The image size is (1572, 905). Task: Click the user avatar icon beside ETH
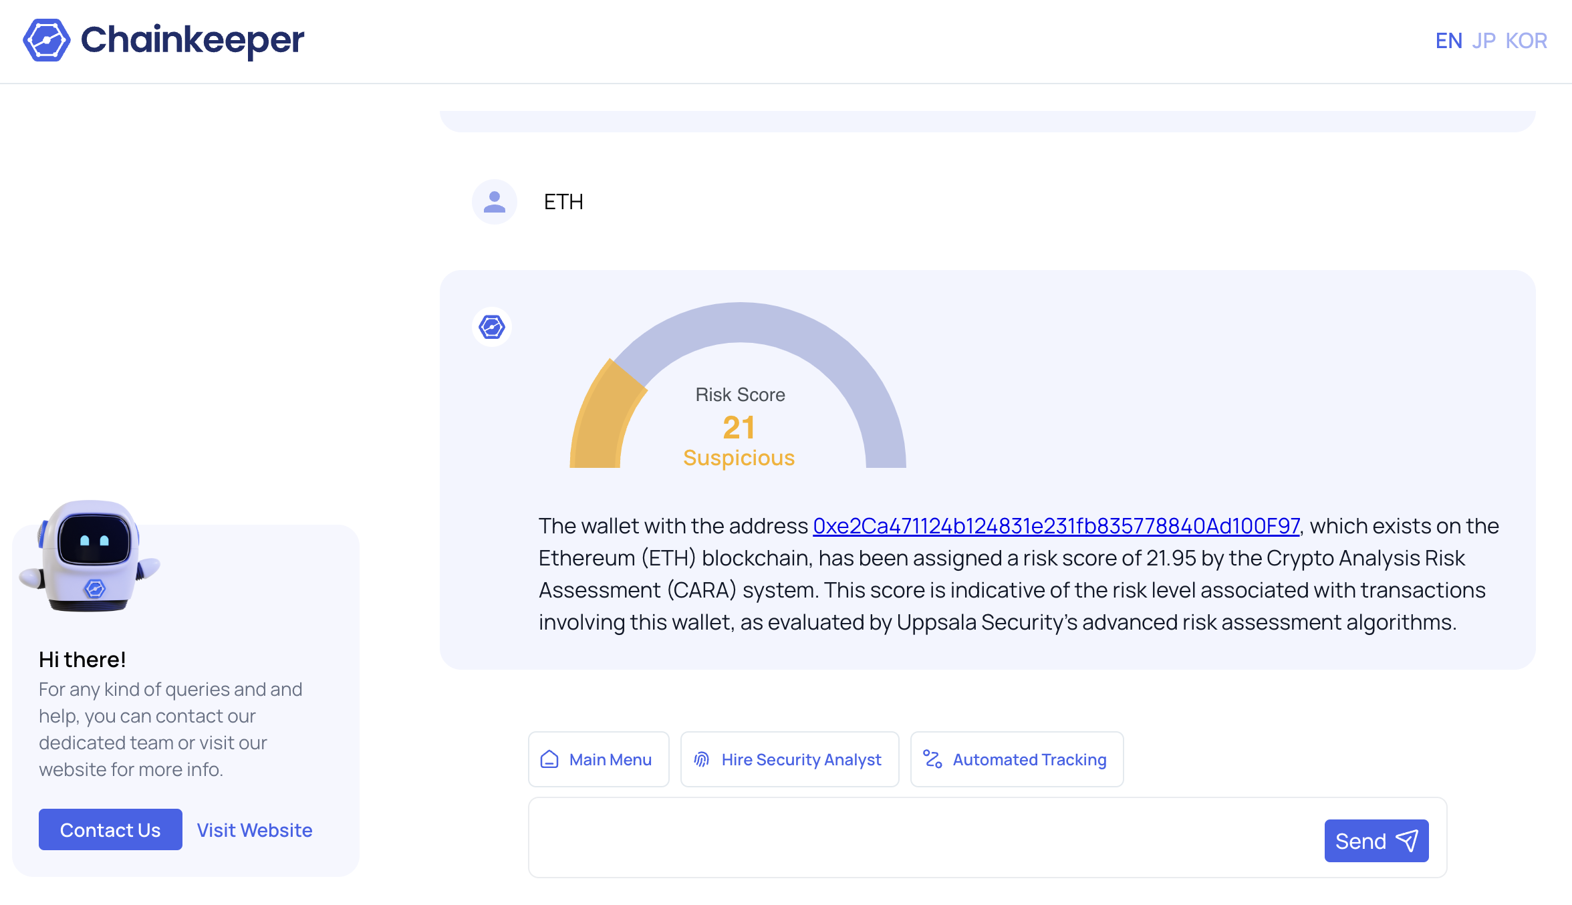coord(495,202)
